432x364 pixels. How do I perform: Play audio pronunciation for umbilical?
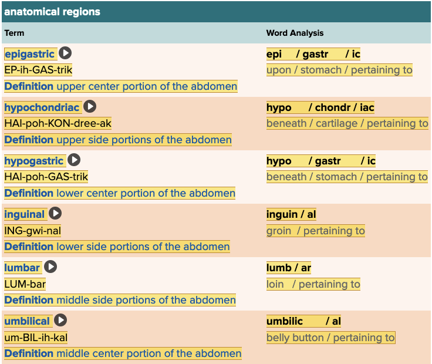pyautogui.click(x=60, y=321)
